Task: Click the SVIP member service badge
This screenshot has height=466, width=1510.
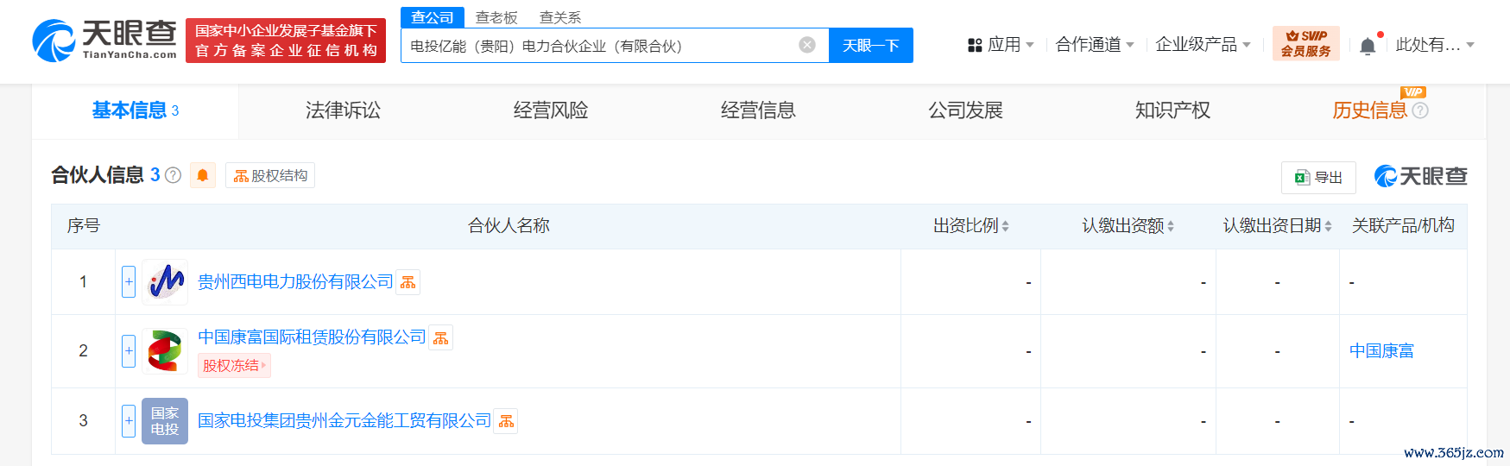Action: coord(1305,43)
